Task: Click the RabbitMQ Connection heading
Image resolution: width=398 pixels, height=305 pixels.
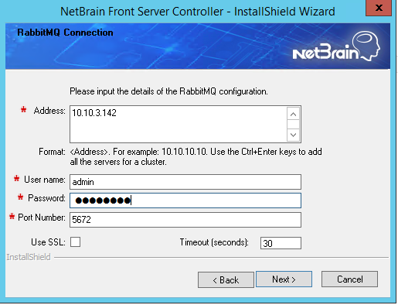Action: pos(65,33)
